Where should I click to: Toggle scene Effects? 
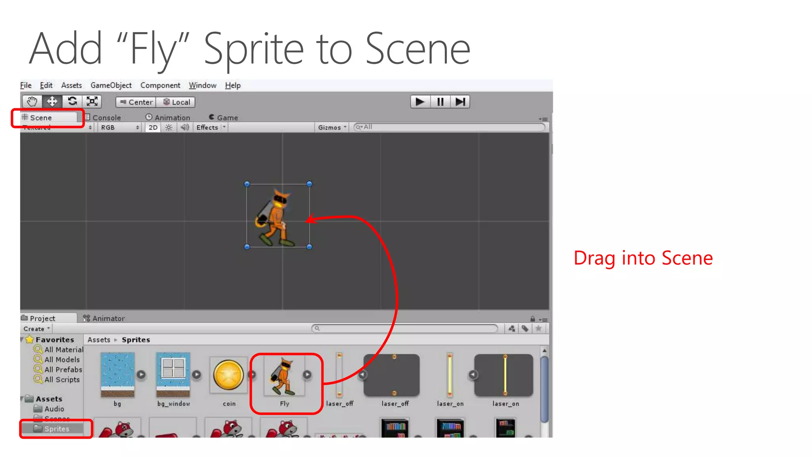pos(207,127)
